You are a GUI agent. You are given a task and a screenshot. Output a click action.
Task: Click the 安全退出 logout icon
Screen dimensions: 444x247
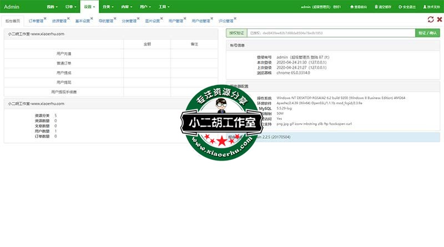pos(400,7)
